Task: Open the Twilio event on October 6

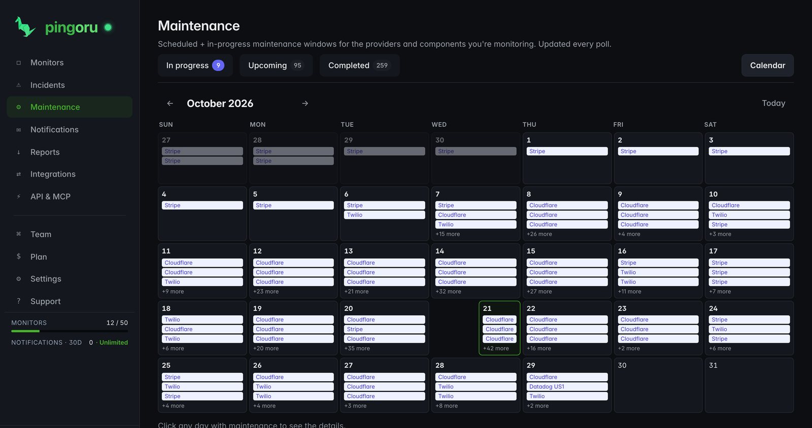Action: pyautogui.click(x=385, y=215)
